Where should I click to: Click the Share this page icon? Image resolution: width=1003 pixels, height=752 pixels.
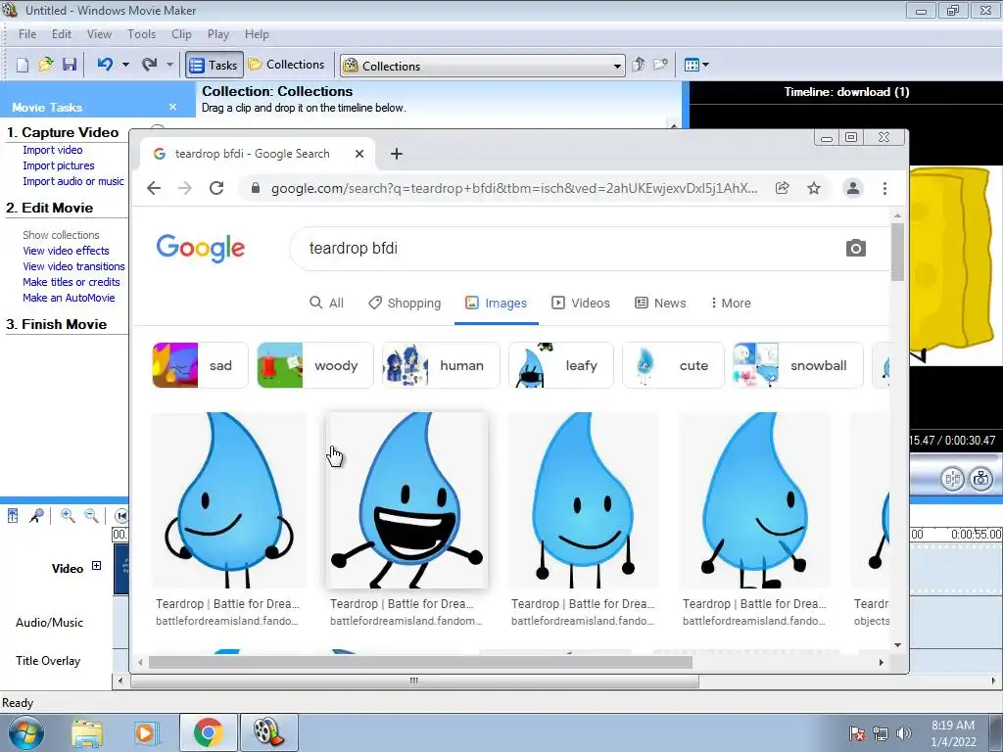pyautogui.click(x=782, y=188)
